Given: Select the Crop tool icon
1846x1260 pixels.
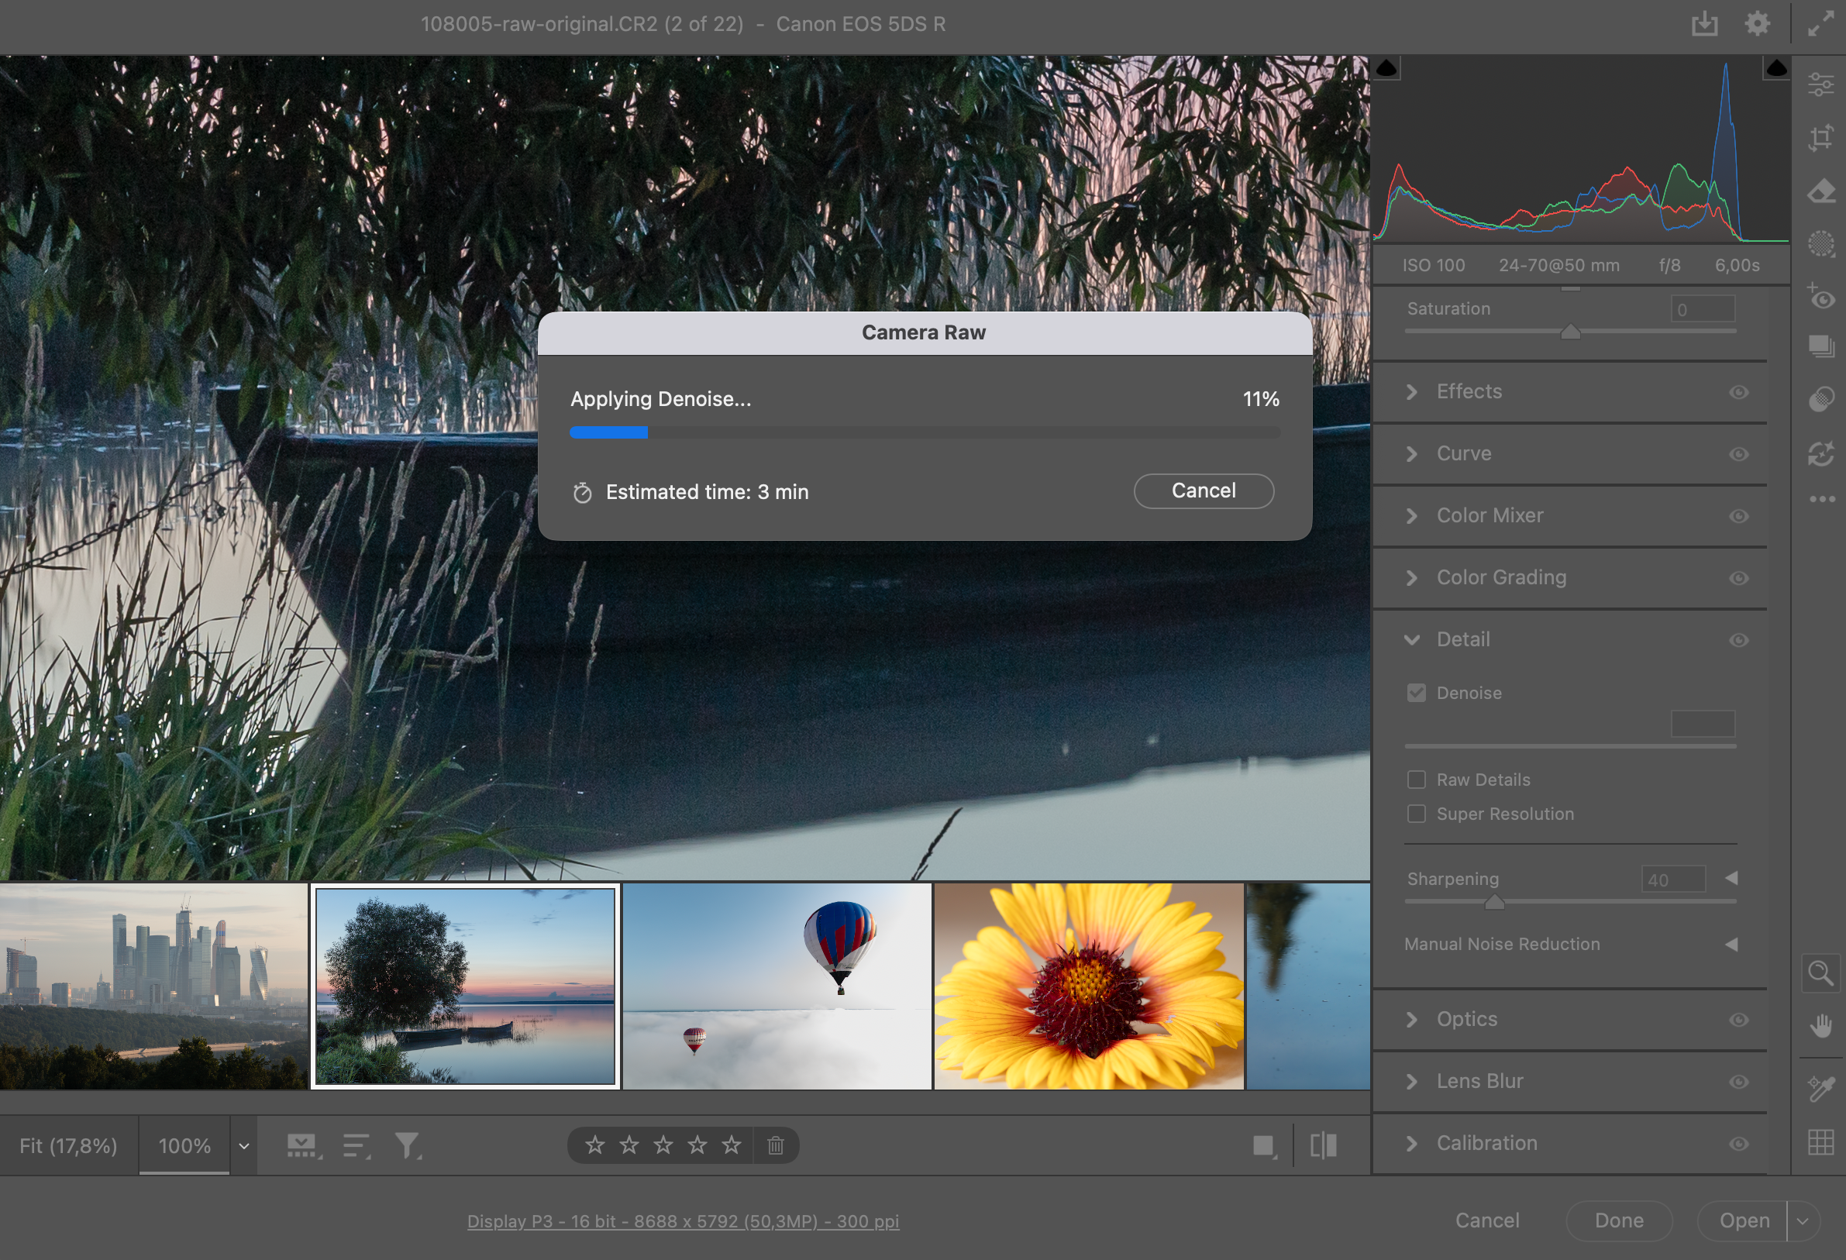Looking at the screenshot, I should click(1820, 137).
